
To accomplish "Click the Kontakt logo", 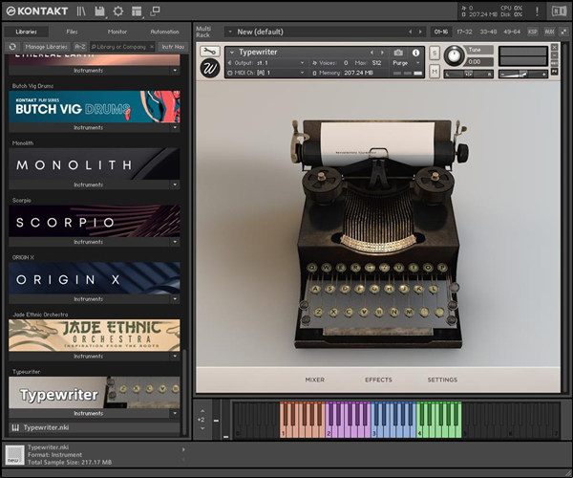I will pos(37,11).
